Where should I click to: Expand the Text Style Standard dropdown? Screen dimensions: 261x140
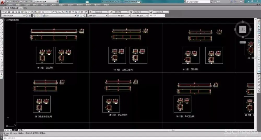pos(107,12)
